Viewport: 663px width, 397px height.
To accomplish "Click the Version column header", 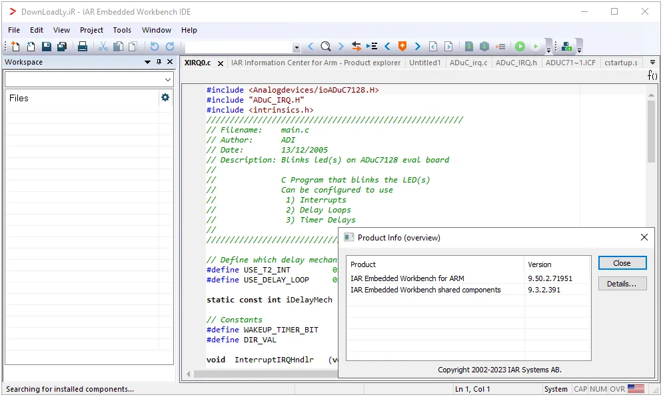I will point(557,264).
